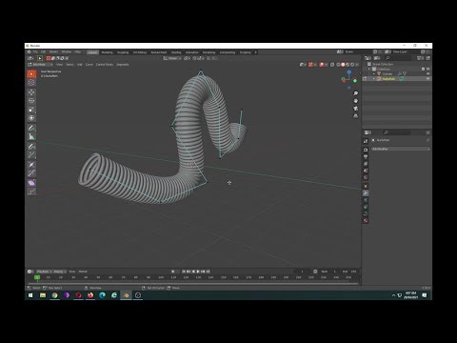The height and width of the screenshot is (343, 457).
Task: Switch perspective/orthographic with the grid icon
Action: click(356, 116)
